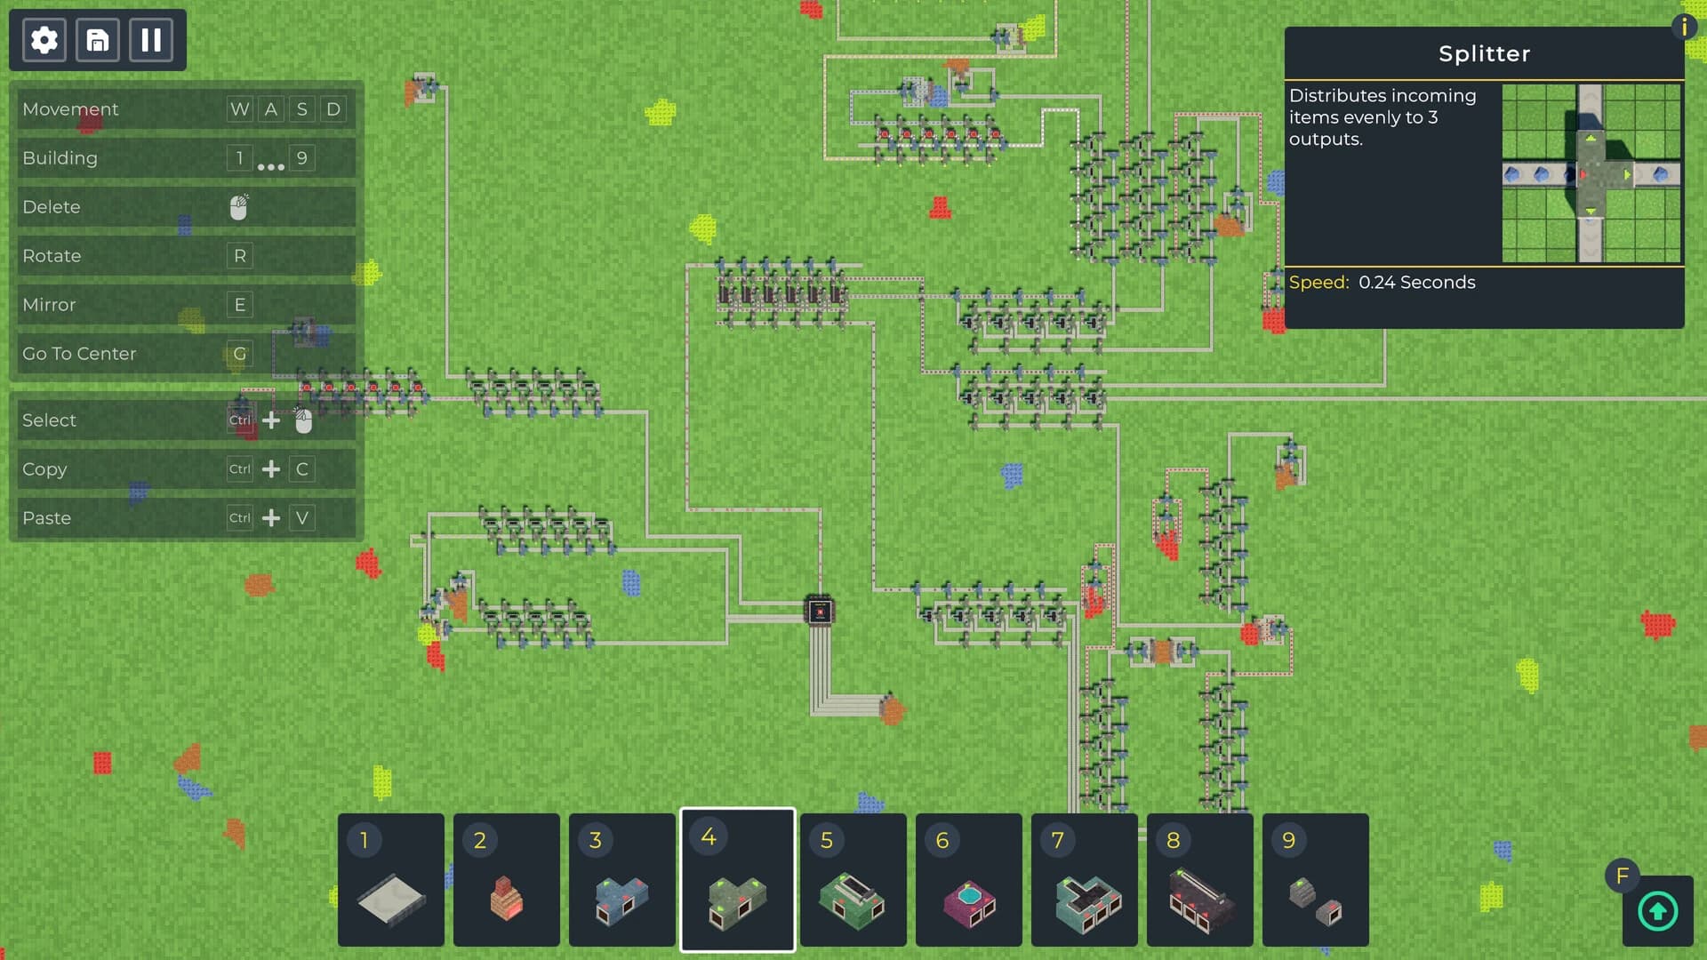Click the R key hint beside Rotate
This screenshot has width=1707, height=960.
[238, 255]
